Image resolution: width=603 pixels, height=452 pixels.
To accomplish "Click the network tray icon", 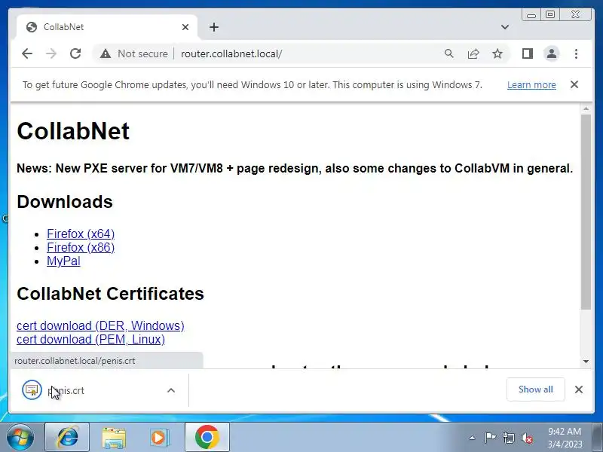I will point(508,438).
